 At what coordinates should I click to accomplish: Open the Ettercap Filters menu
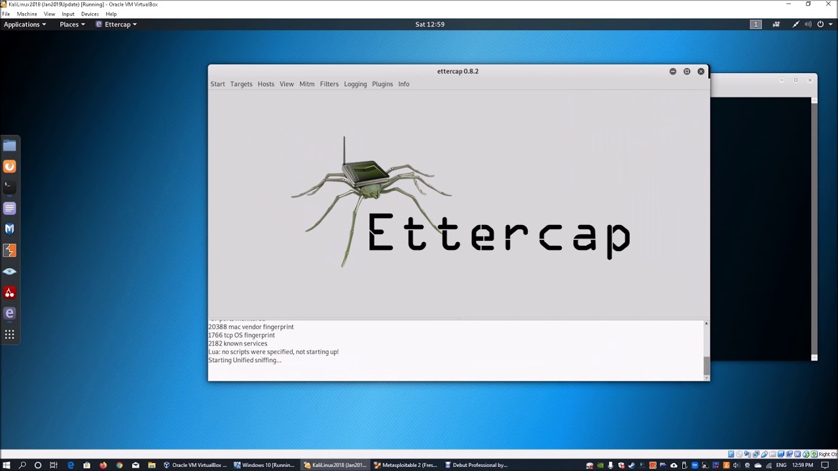coord(329,84)
